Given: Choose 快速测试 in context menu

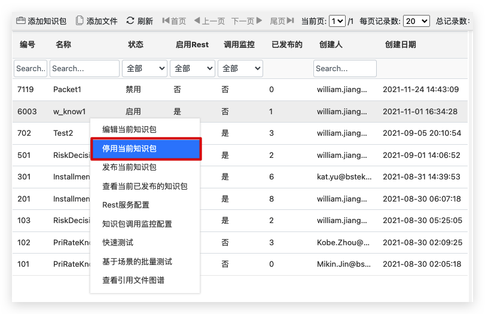Looking at the screenshot, I should (118, 243).
